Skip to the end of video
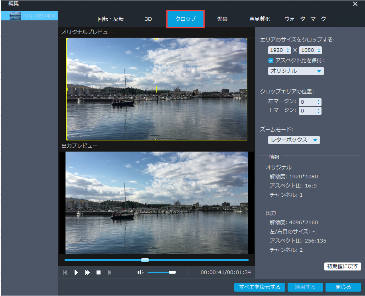The height and width of the screenshot is (296, 365). (110, 272)
